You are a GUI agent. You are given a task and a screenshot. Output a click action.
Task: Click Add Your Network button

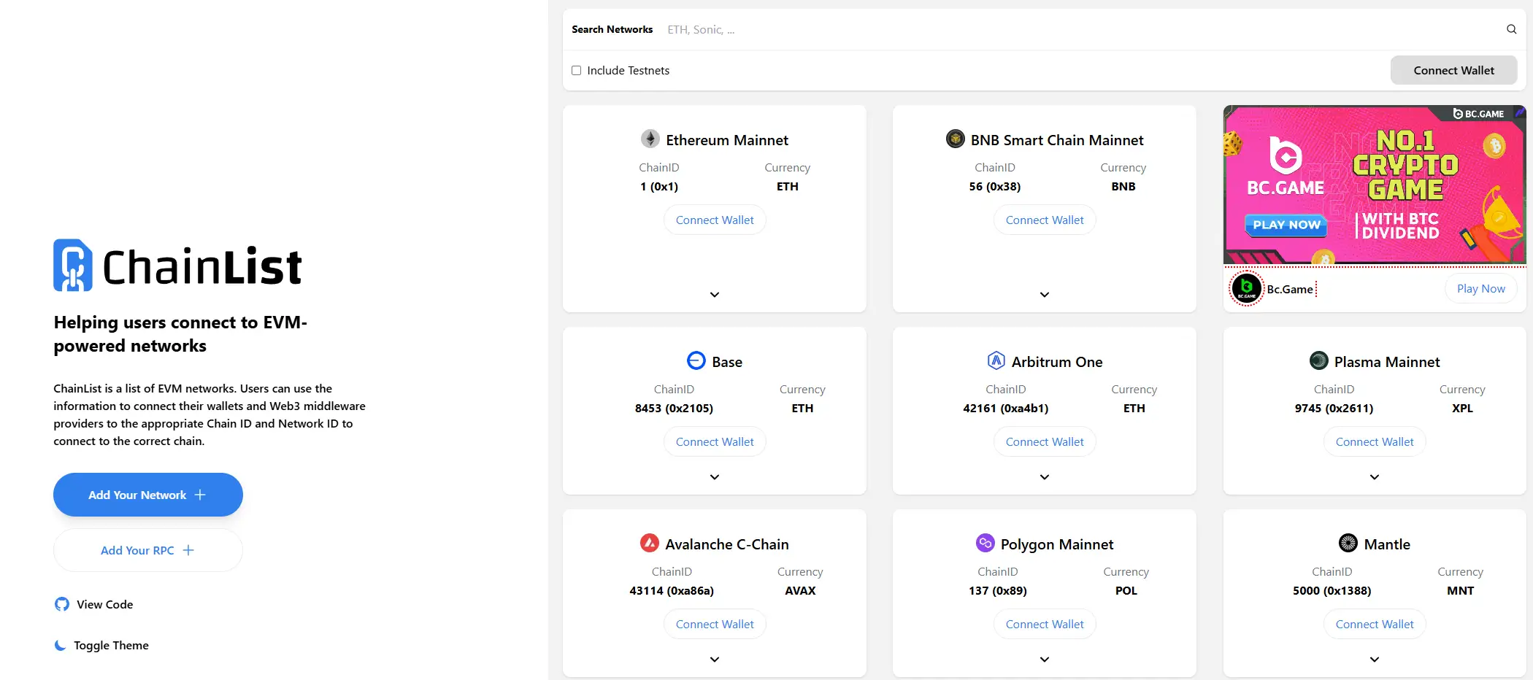[147, 495]
